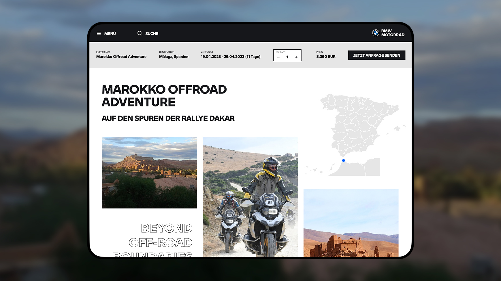Click the search magnifier icon

[140, 33]
